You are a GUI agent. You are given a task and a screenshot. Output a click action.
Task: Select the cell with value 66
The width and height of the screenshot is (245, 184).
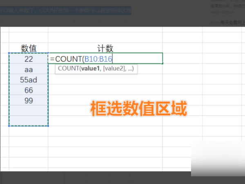29,90
